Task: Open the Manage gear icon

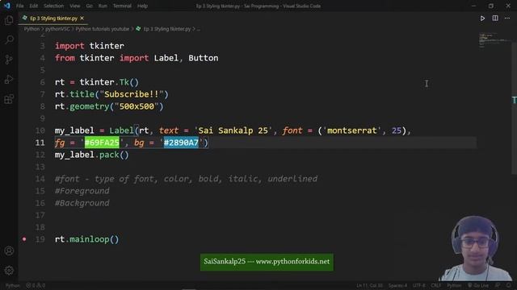Action: pyautogui.click(x=9, y=271)
